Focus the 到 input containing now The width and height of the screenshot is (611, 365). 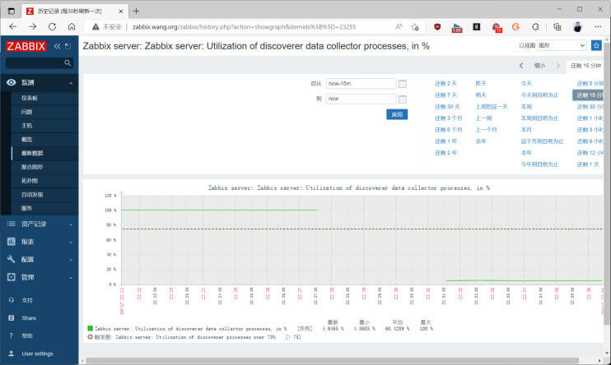[361, 99]
